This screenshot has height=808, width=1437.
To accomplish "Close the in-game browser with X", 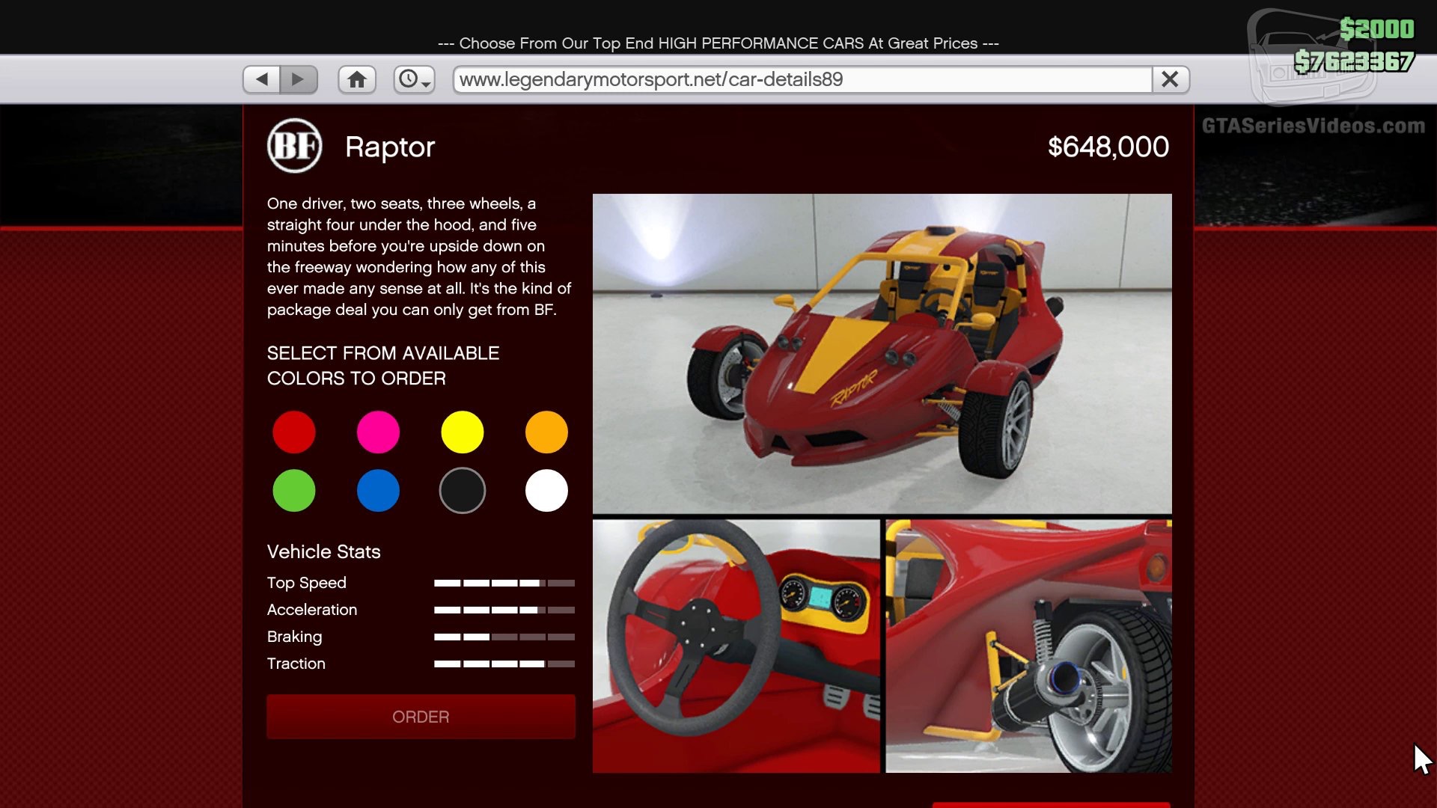I will 1170,79.
